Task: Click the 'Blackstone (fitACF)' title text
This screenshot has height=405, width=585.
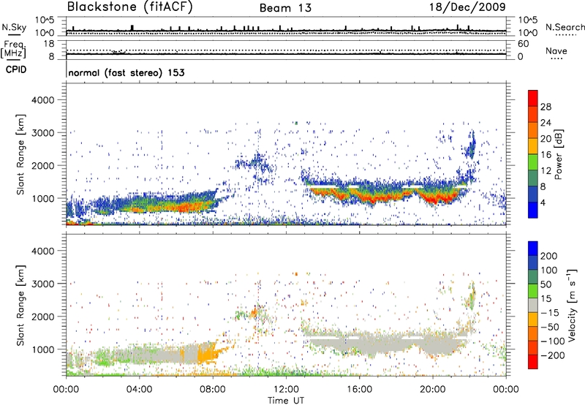Action: 130,7
